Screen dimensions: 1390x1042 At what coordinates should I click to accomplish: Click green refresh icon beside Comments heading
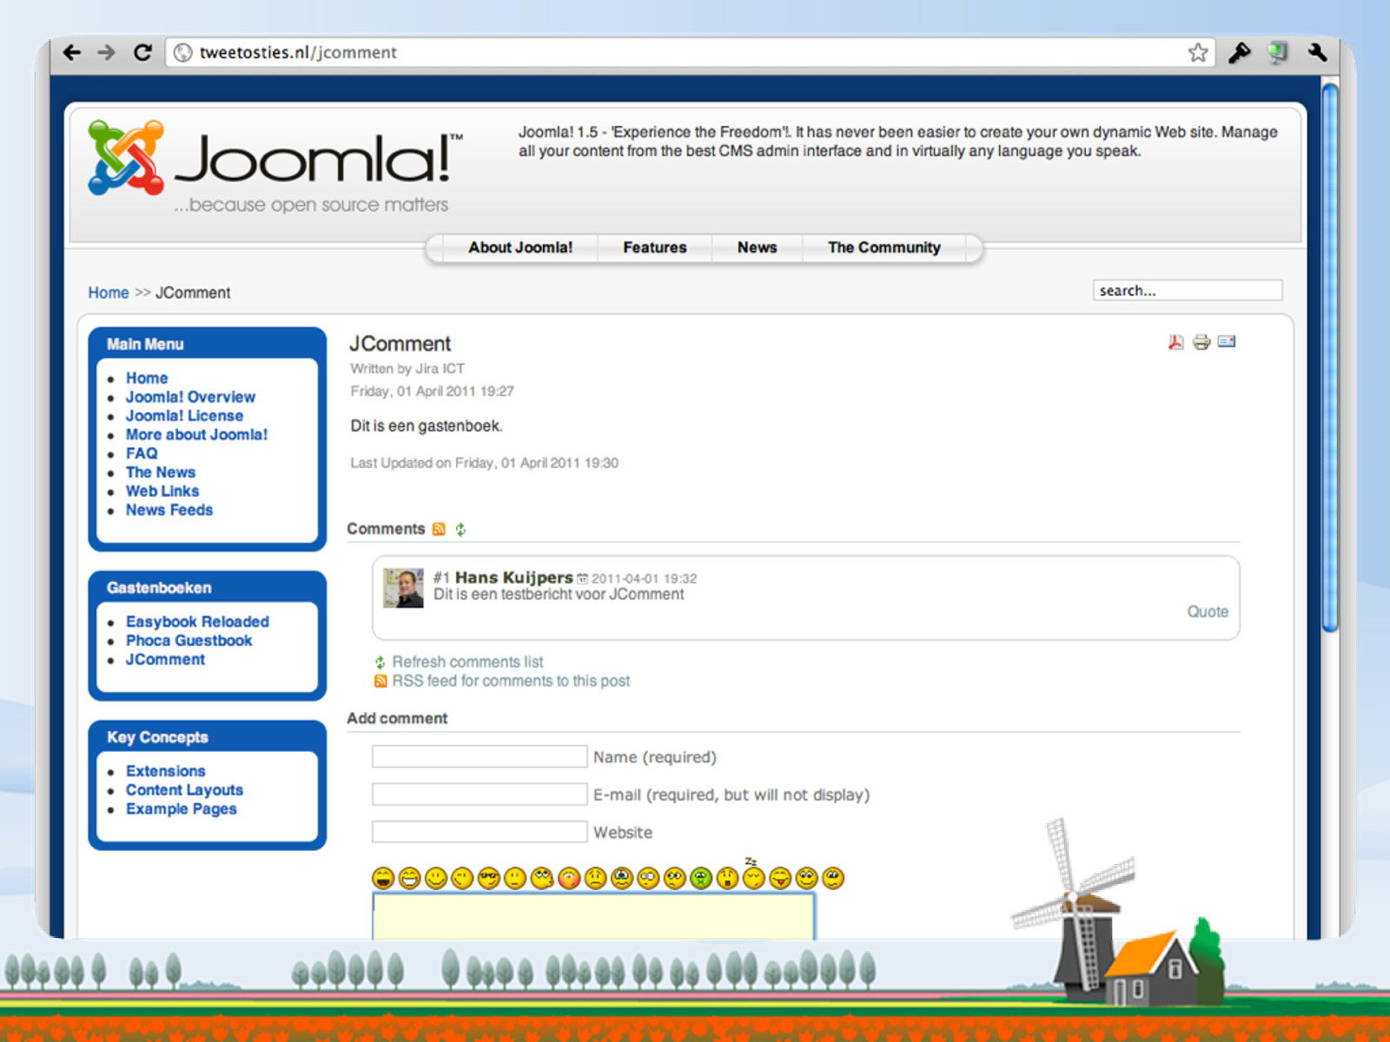460,529
